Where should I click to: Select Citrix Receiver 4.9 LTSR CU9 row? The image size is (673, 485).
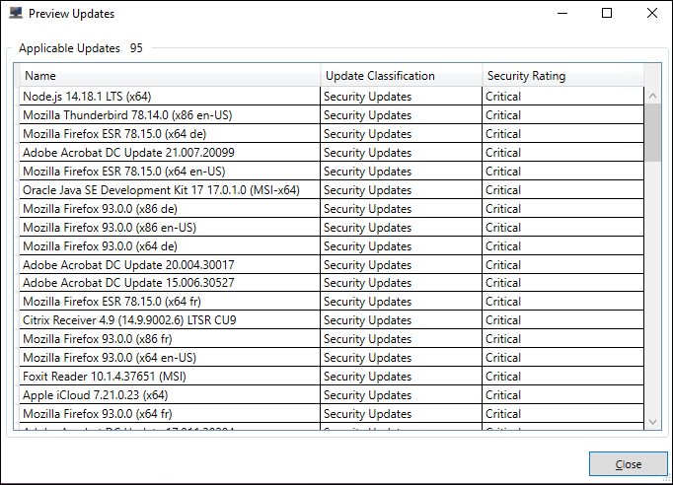click(170, 320)
